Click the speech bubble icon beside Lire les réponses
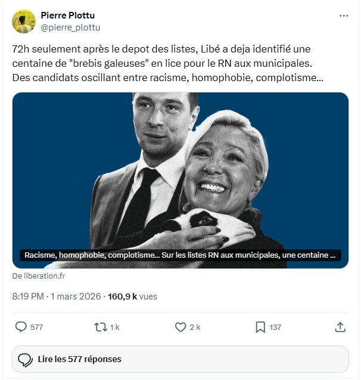The height and width of the screenshot is (380, 361). [25, 359]
